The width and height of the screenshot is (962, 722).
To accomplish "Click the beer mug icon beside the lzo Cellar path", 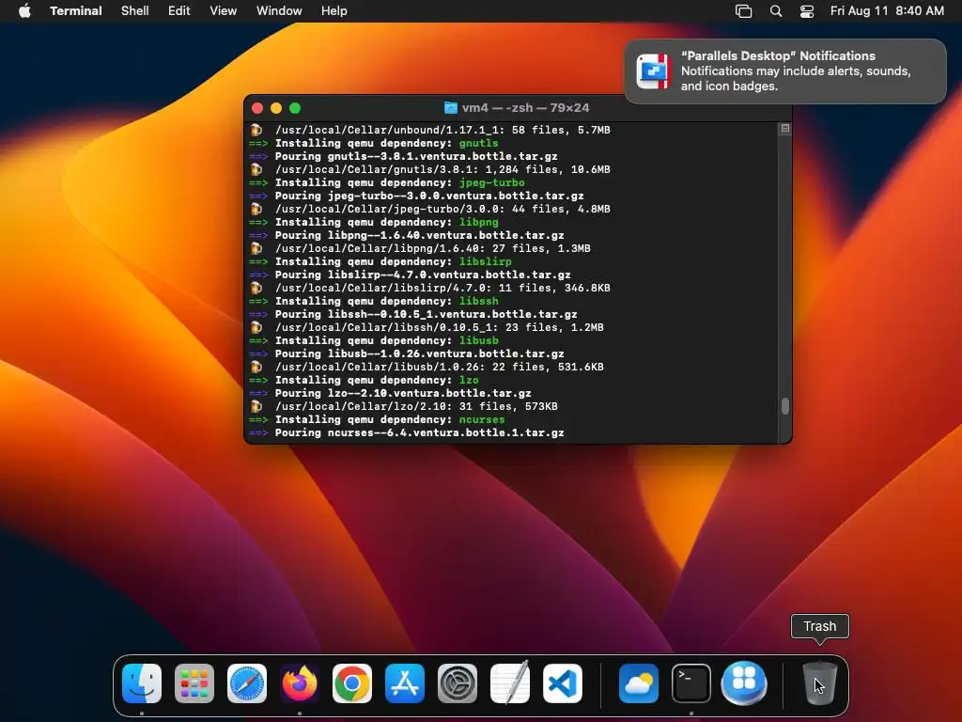I will click(256, 406).
